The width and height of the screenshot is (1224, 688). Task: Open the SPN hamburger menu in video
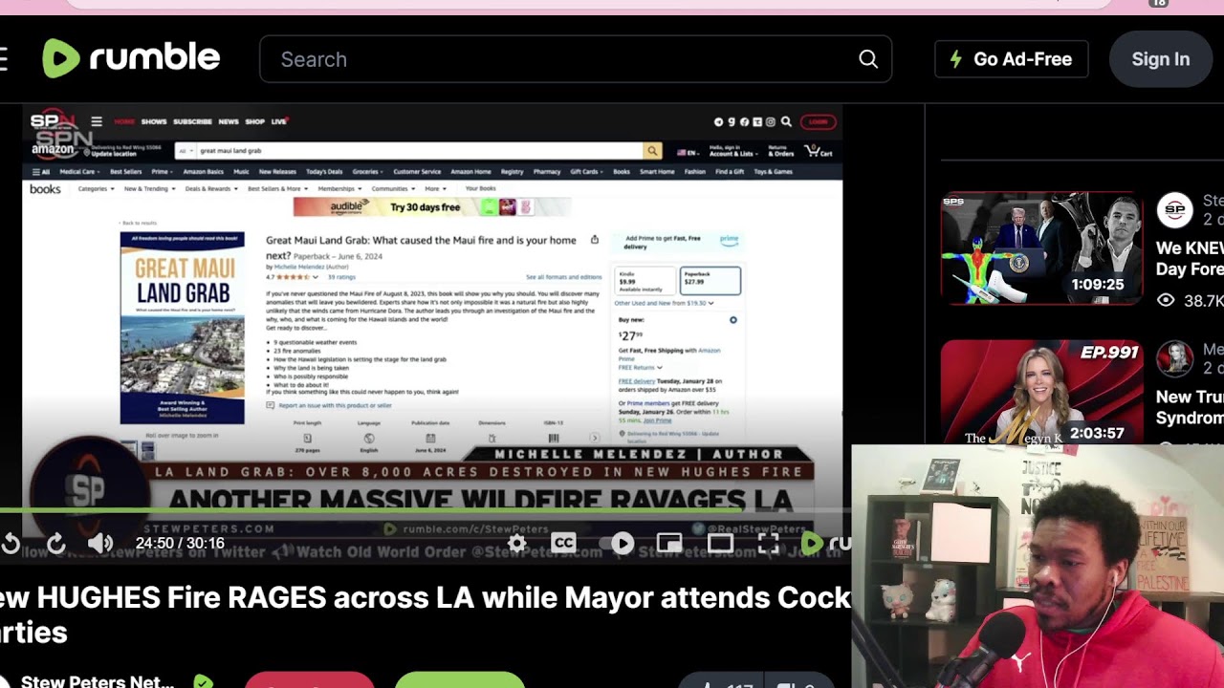click(97, 121)
